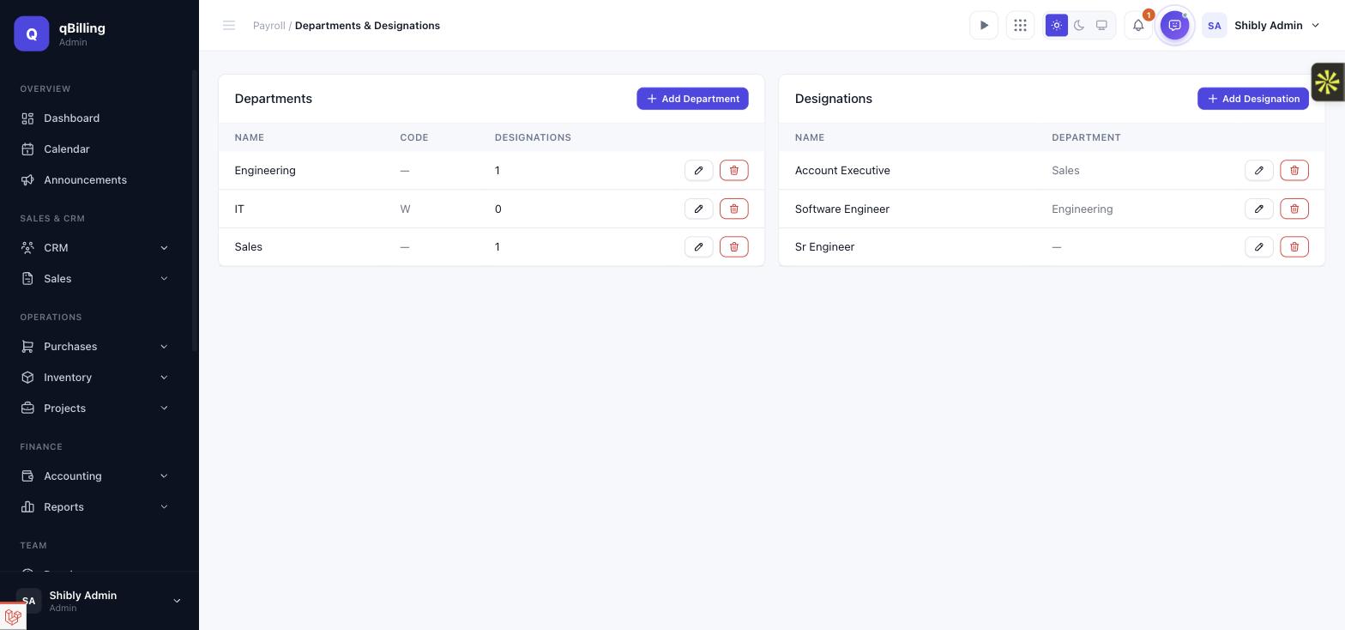
Task: Switch to system theme mode
Action: pos(1101,26)
